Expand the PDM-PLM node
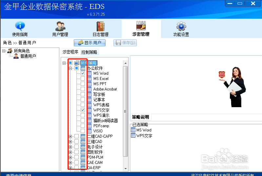This screenshot has height=176, width=262. 71,157
